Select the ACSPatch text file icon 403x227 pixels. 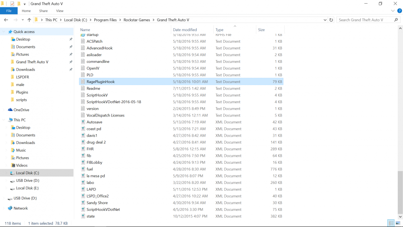(x=83, y=42)
